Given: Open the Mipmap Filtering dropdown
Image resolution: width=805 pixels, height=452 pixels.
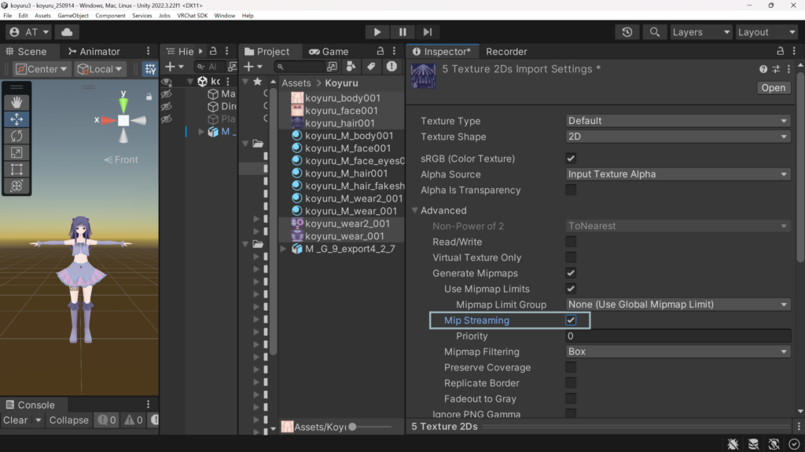Looking at the screenshot, I should tap(678, 352).
